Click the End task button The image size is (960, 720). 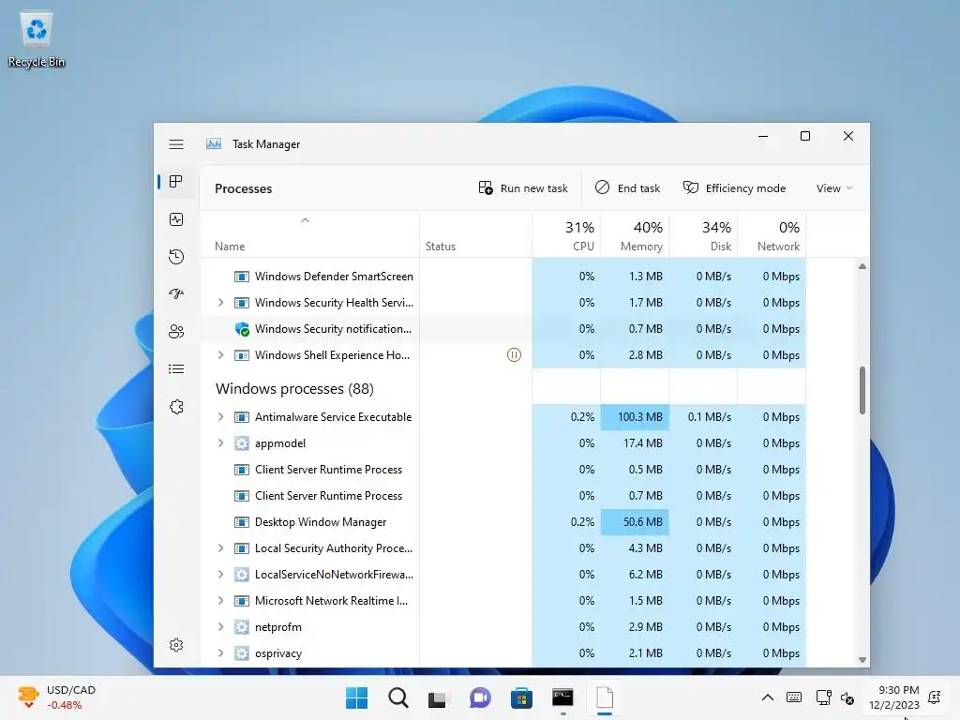[x=627, y=188]
